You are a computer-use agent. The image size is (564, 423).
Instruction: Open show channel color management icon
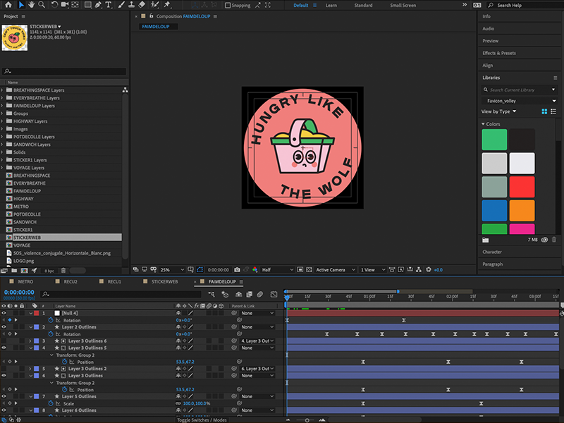point(255,269)
